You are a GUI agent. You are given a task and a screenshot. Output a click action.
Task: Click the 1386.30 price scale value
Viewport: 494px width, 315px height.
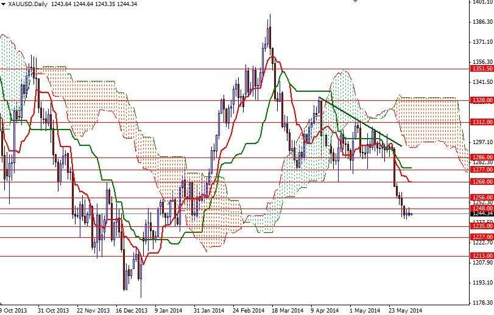[x=482, y=22]
